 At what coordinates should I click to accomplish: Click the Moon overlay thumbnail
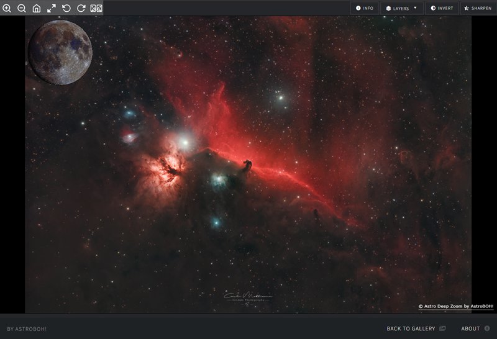pyautogui.click(x=60, y=52)
